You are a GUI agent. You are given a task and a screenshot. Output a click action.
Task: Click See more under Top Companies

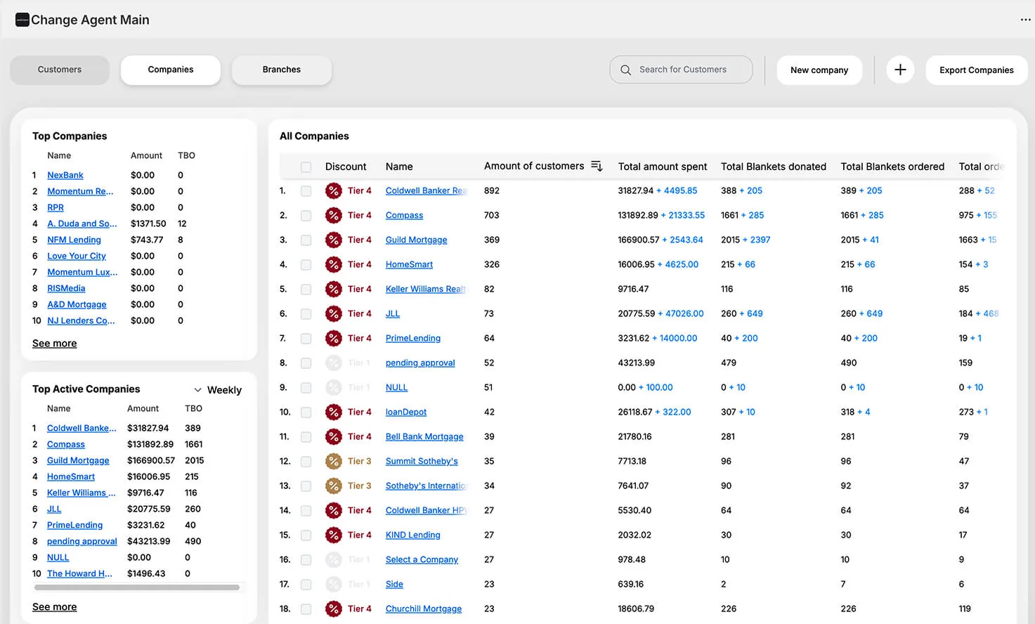[x=55, y=343]
